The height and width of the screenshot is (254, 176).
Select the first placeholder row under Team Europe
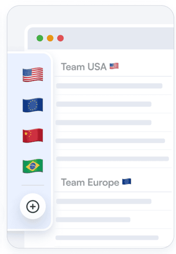coord(104,201)
